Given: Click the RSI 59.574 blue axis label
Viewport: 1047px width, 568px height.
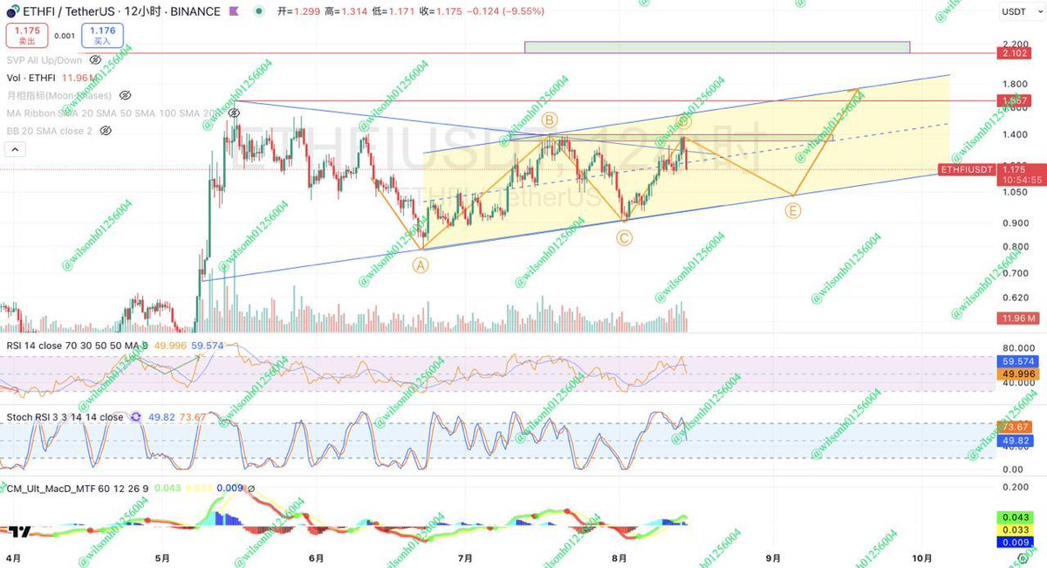Looking at the screenshot, I should click(x=1016, y=361).
